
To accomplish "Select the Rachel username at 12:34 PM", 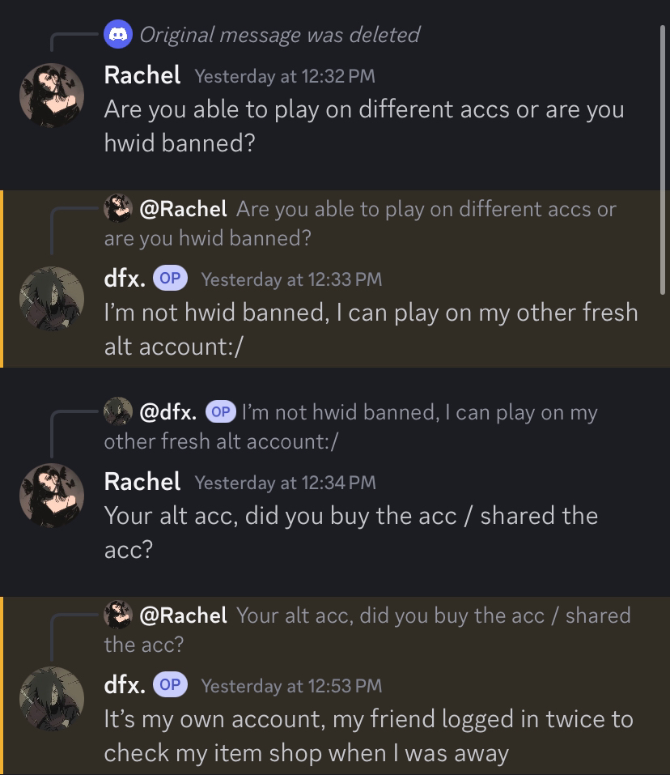I will pyautogui.click(x=142, y=482).
